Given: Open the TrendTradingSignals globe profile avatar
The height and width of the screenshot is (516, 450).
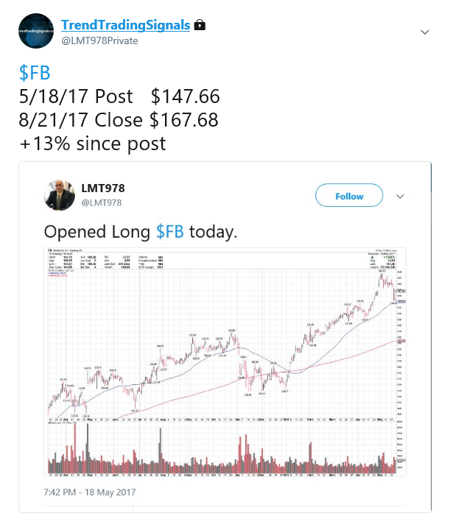Looking at the screenshot, I should [36, 31].
